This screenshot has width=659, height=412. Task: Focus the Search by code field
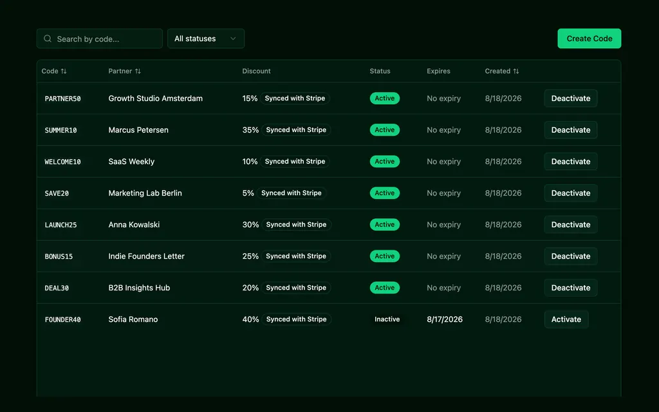(100, 39)
